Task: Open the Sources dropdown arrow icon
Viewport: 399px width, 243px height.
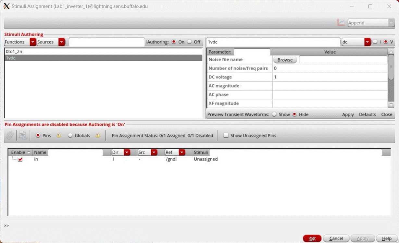Action: (61, 42)
